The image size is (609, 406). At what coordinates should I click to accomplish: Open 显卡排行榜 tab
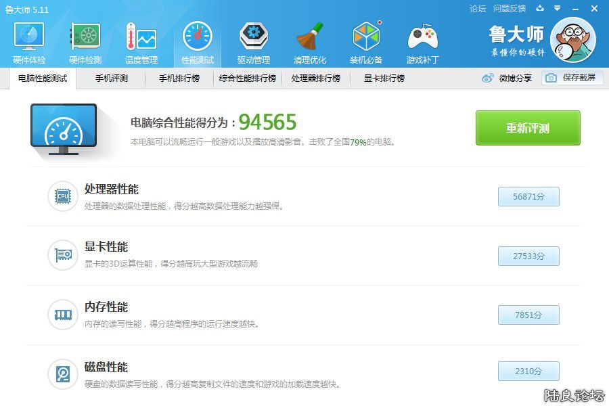tap(384, 78)
